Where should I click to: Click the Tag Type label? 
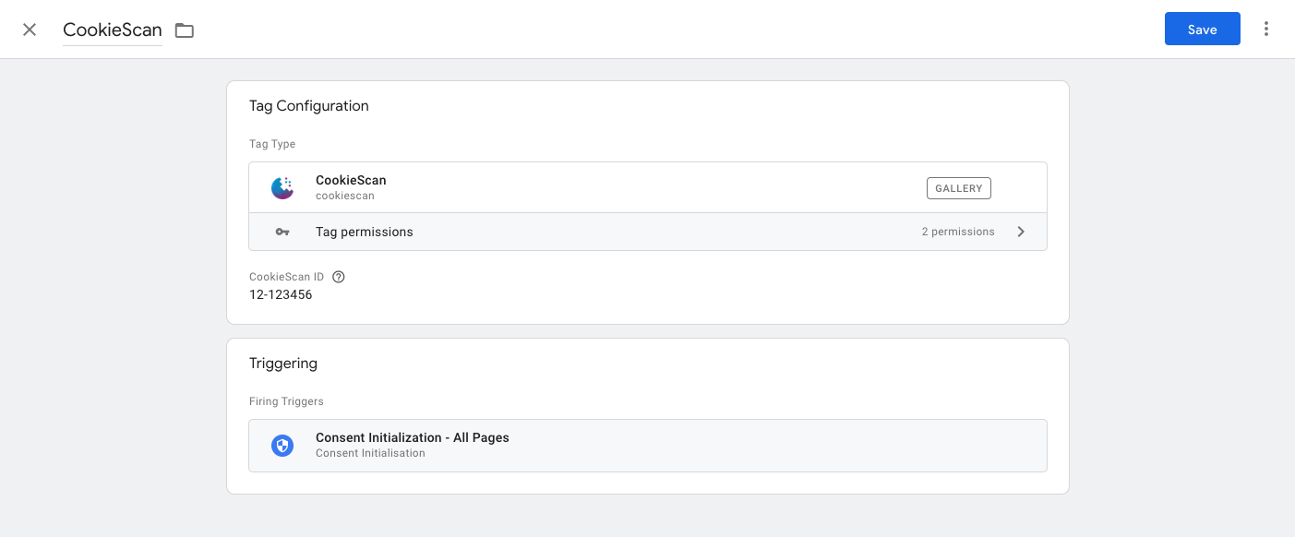pyautogui.click(x=272, y=145)
